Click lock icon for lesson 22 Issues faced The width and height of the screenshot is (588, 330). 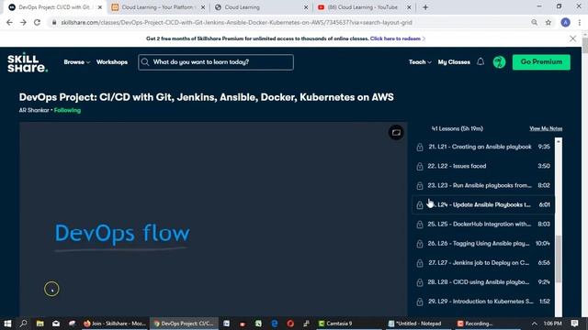(420, 167)
